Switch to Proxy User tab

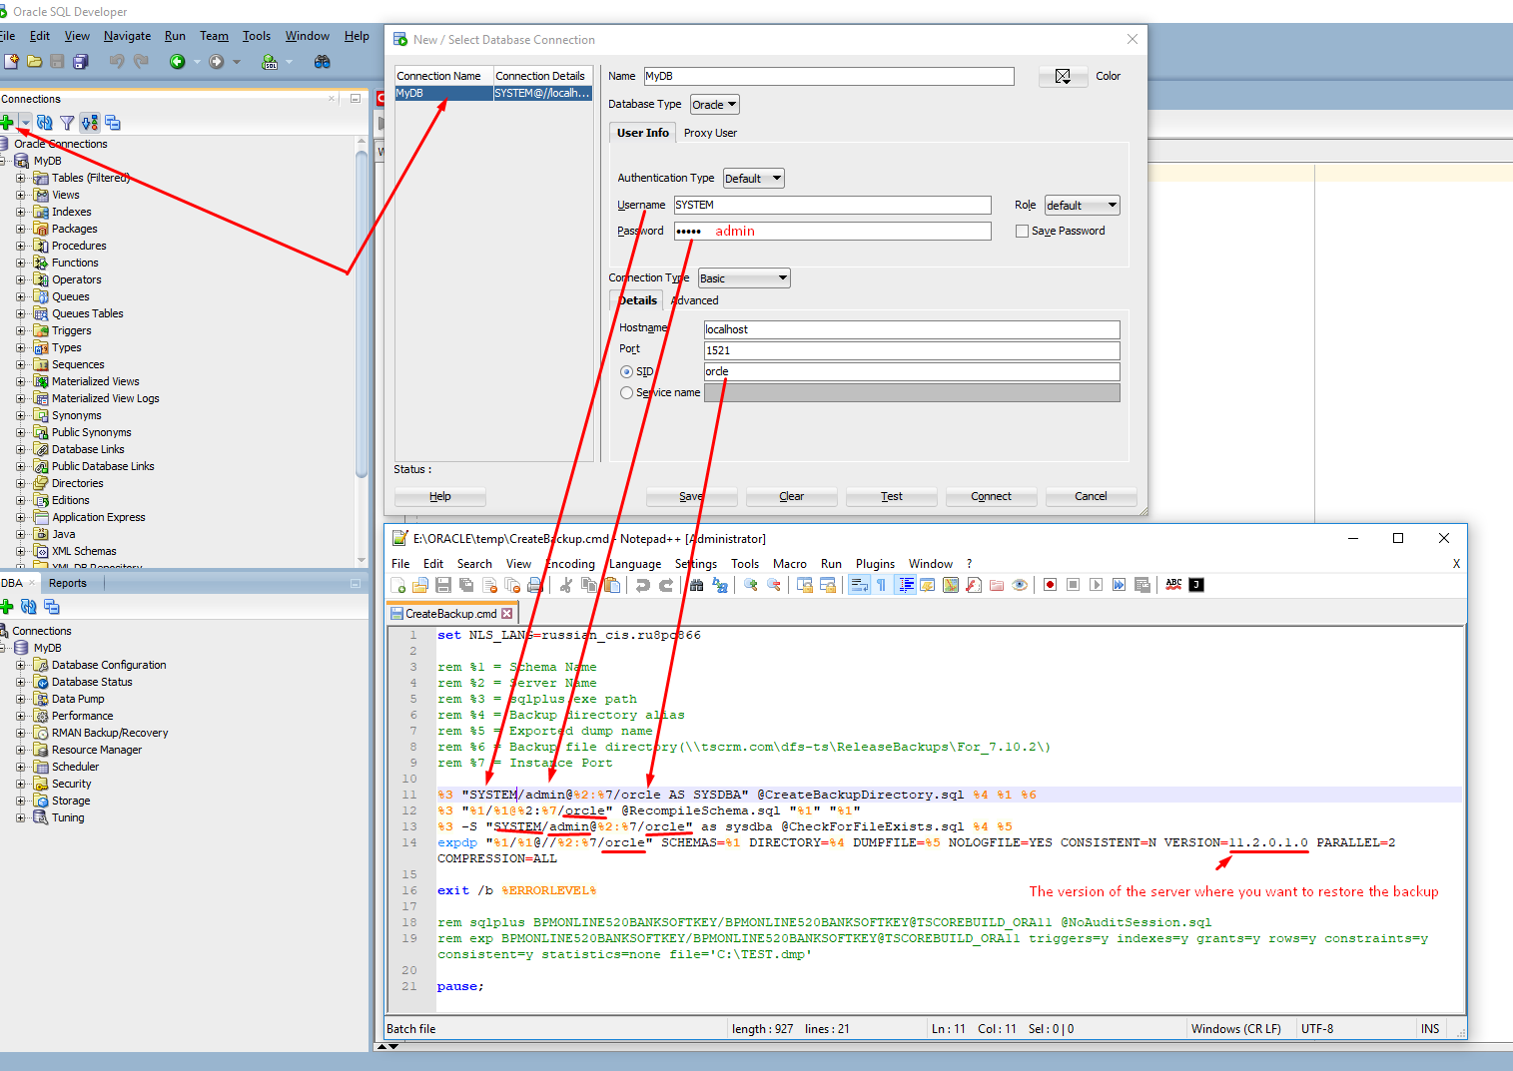710,133
